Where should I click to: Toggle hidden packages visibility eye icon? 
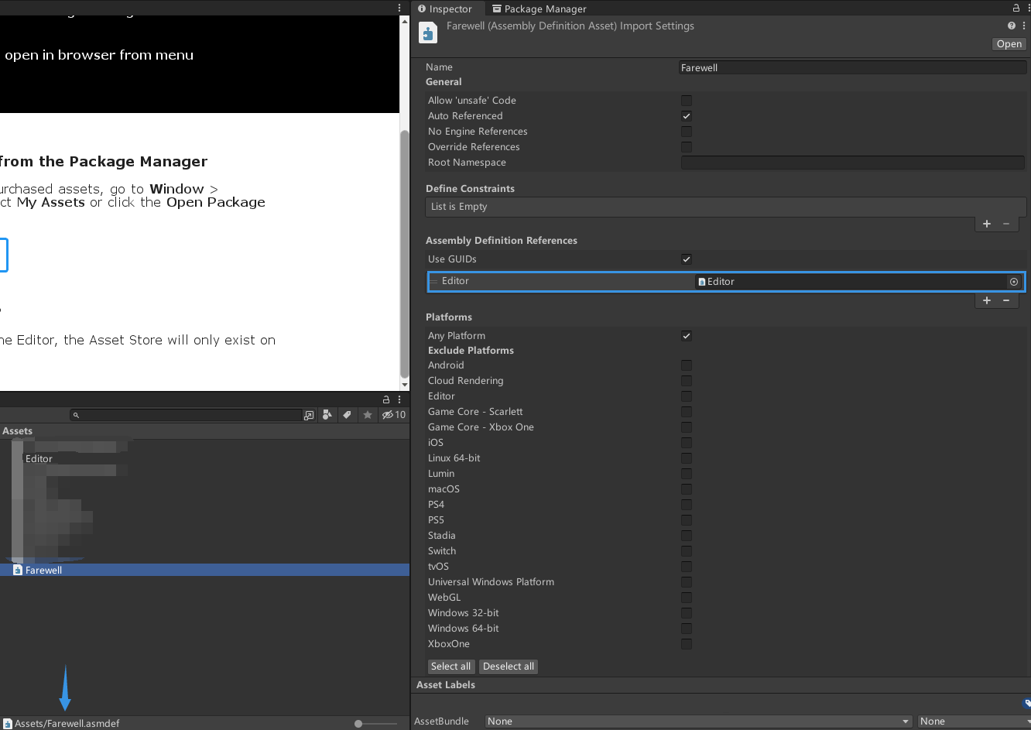pyautogui.click(x=394, y=415)
